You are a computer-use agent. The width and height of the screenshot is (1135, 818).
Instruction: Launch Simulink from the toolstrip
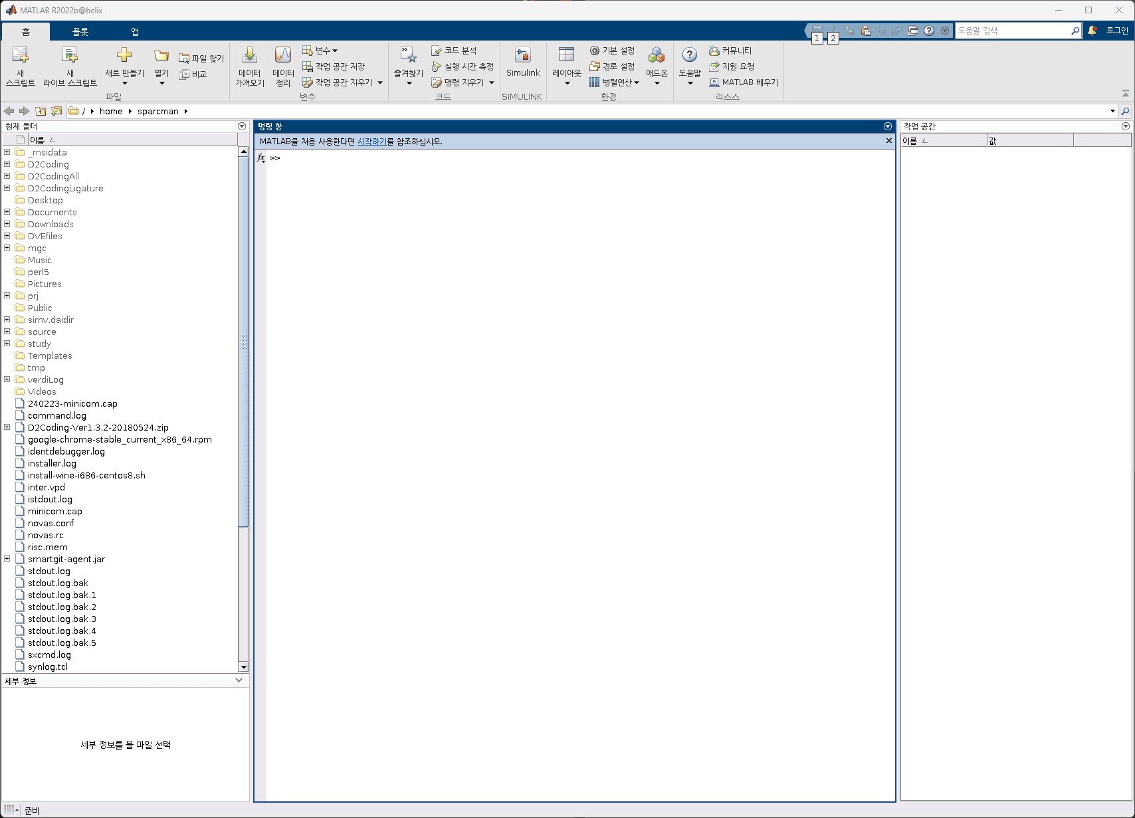(x=523, y=56)
